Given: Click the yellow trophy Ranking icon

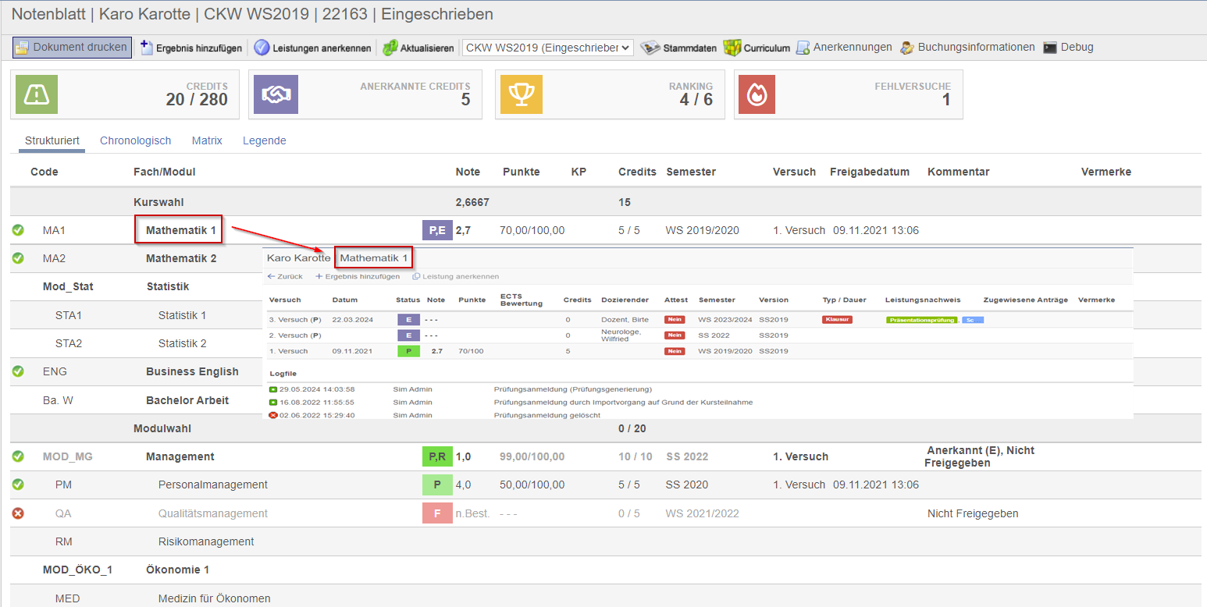Looking at the screenshot, I should (x=522, y=94).
